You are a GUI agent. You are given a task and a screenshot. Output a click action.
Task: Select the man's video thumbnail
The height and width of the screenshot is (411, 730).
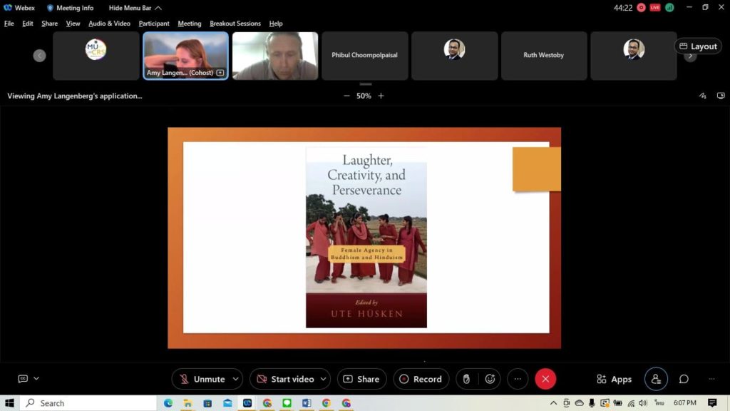click(x=275, y=56)
